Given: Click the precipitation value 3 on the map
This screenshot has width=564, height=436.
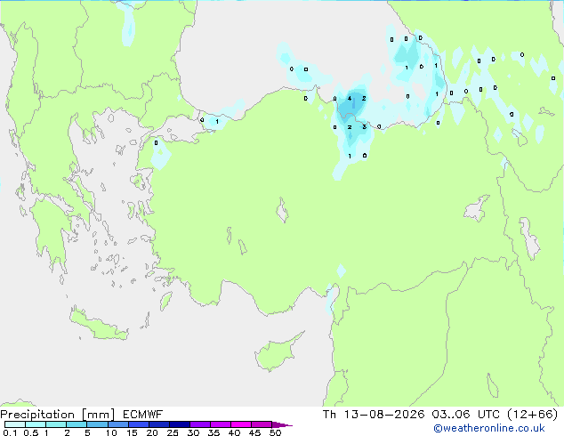Looking at the screenshot, I should tap(365, 126).
